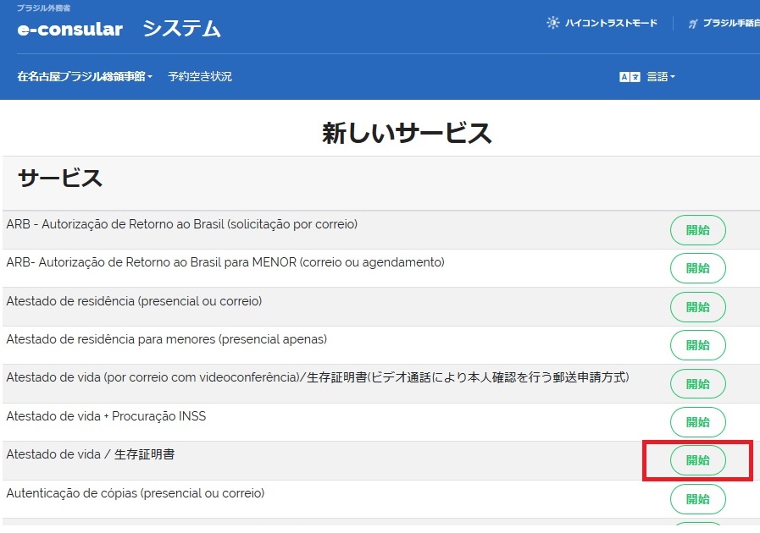Select text 'Atestado de vida (por correio com videoconferência)'

coord(153,377)
